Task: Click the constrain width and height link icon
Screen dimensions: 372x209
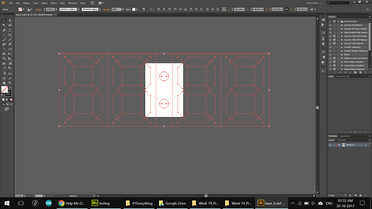Action: pos(286,9)
